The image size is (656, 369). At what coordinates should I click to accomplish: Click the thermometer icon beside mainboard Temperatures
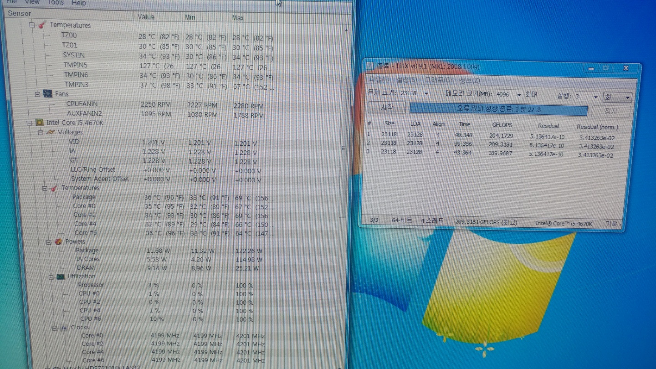click(x=41, y=25)
